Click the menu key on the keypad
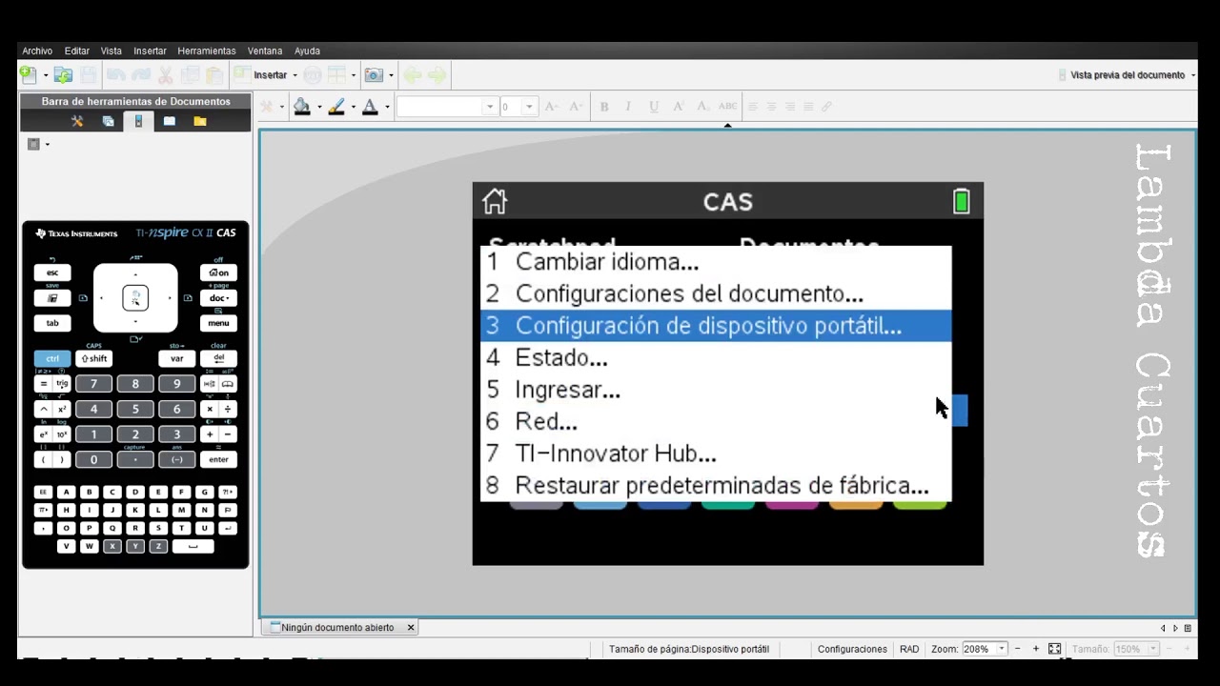The height and width of the screenshot is (686, 1220). coord(218,323)
